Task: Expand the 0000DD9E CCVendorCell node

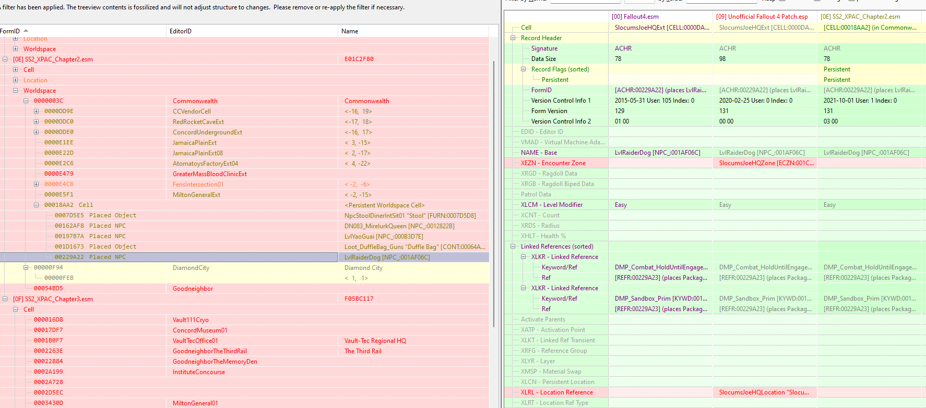Action: 37,112
